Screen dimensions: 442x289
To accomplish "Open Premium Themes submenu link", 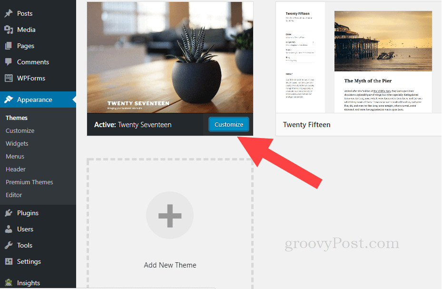I will [29, 182].
